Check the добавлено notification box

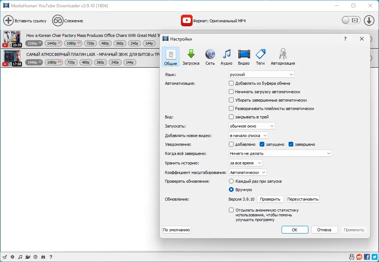point(231,144)
